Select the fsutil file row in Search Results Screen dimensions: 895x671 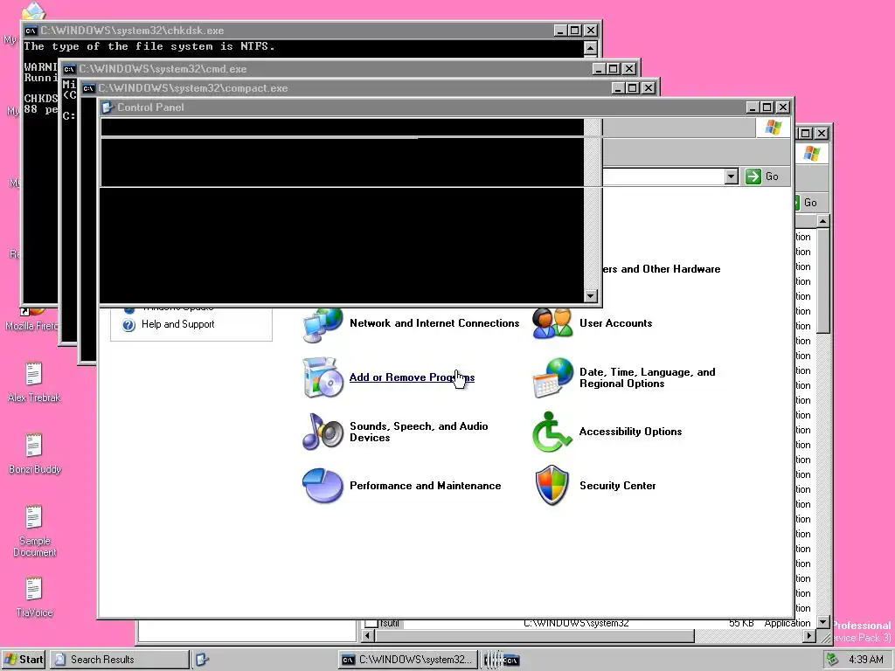click(x=588, y=623)
